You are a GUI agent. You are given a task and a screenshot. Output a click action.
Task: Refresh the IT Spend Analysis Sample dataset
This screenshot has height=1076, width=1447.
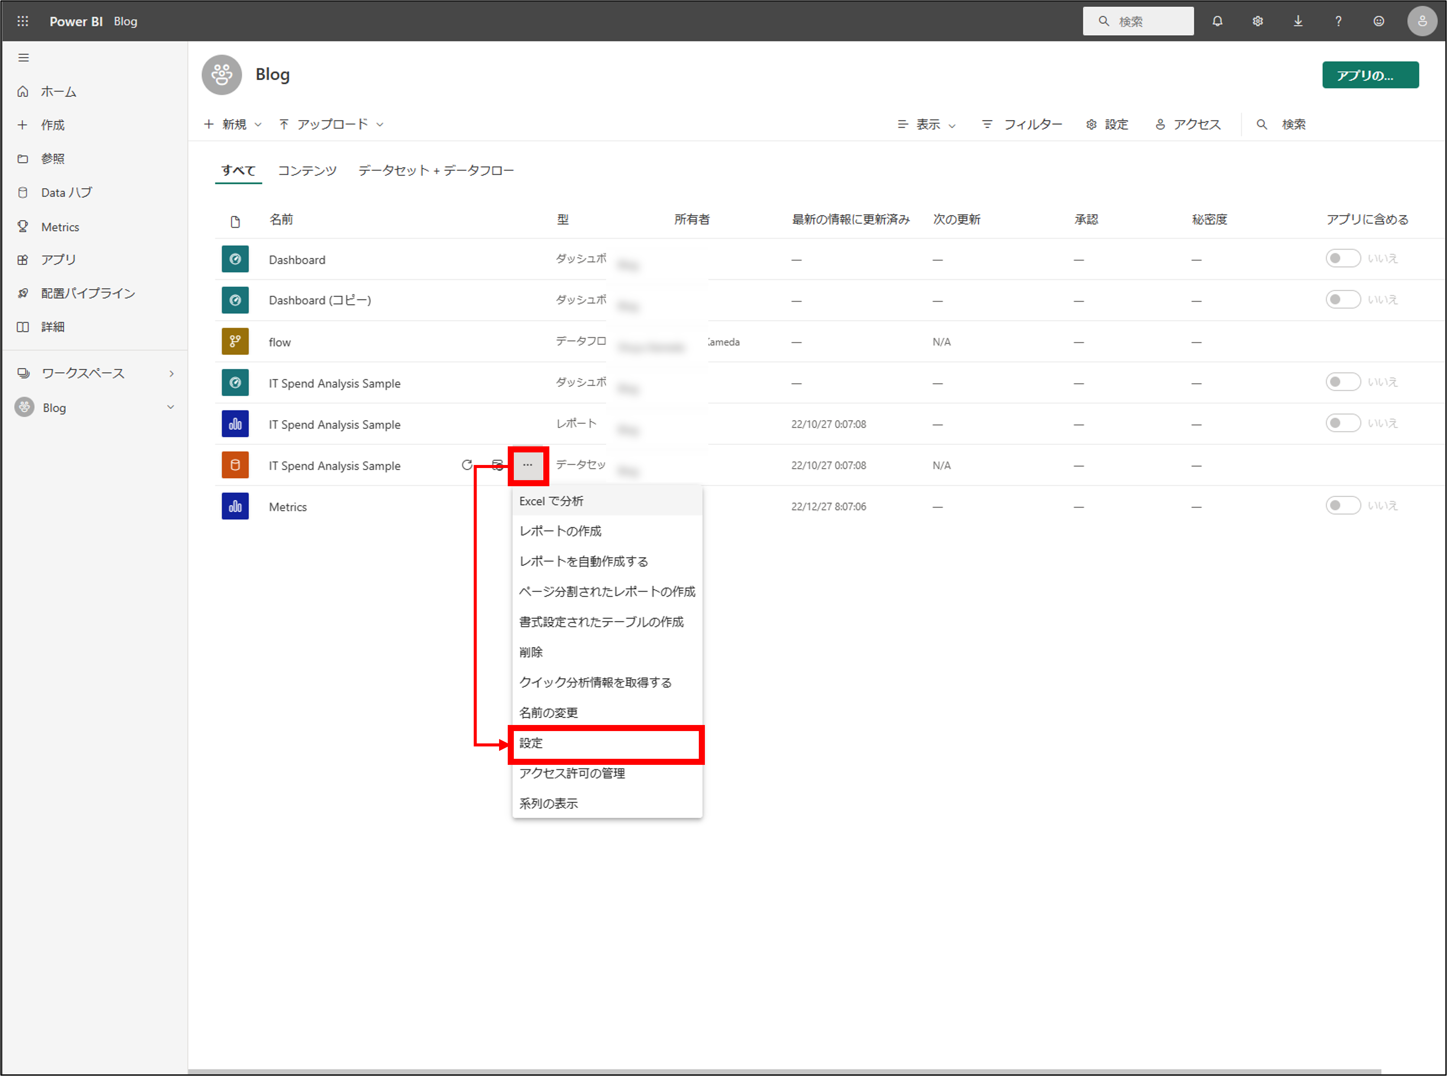coord(467,465)
